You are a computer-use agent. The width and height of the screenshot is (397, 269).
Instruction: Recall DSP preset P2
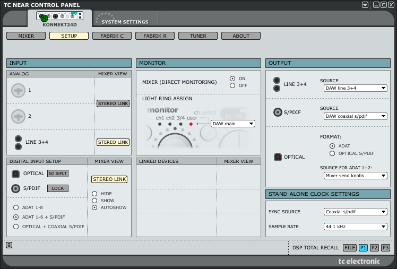374,248
